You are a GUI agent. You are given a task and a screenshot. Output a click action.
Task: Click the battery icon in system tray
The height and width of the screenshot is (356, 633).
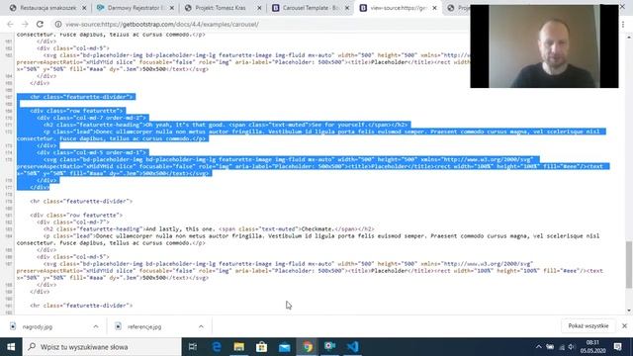[x=550, y=347]
